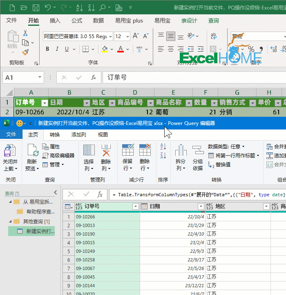Apply bold formatting in Excel ribbon

click(47, 49)
